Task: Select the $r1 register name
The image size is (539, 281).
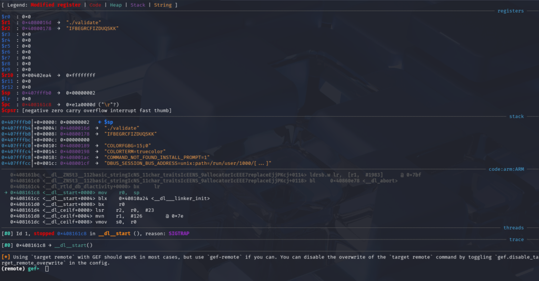Action: click(x=6, y=23)
